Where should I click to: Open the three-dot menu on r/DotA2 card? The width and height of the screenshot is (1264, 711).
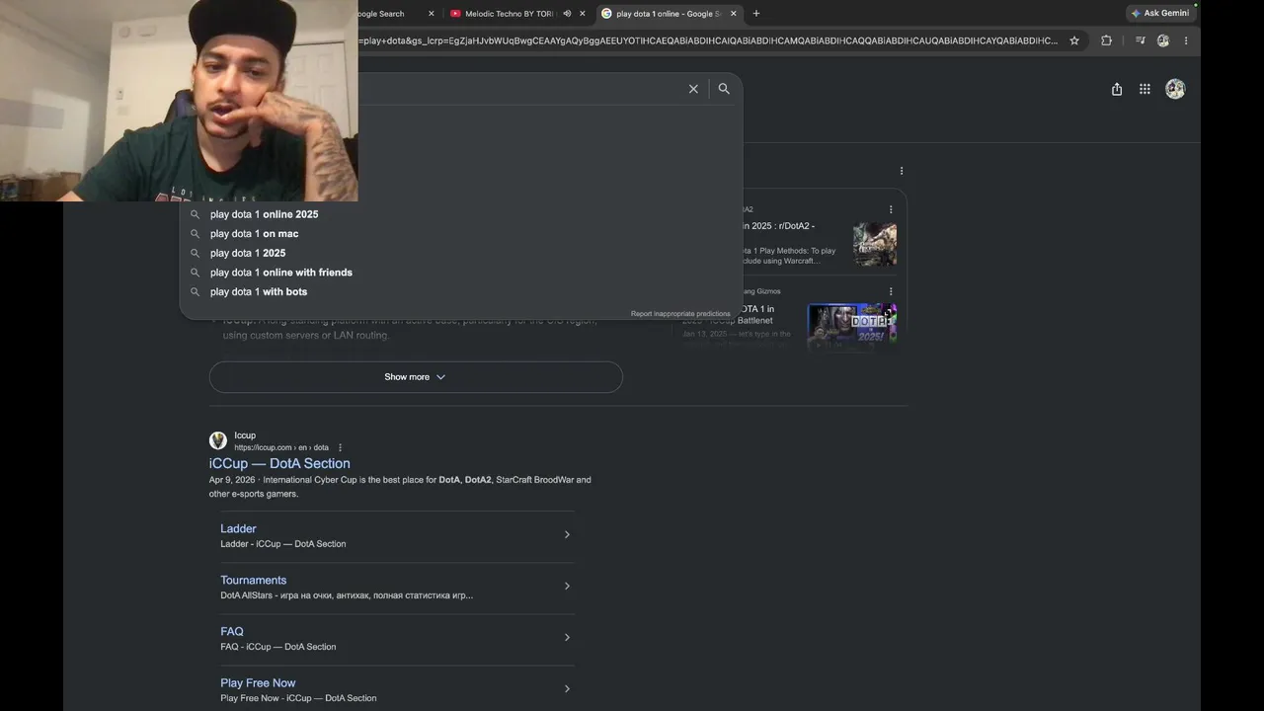pos(891,209)
